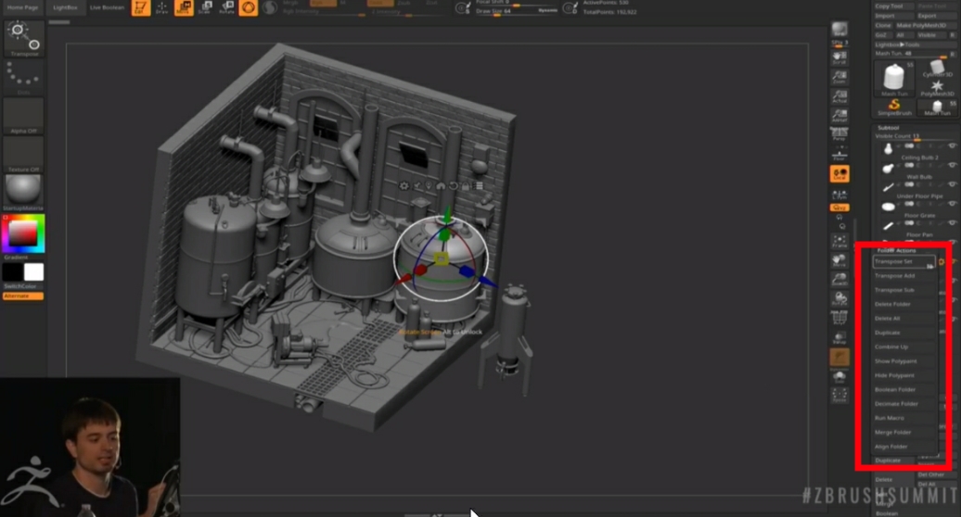Expand the Subtool palette header

[891, 128]
